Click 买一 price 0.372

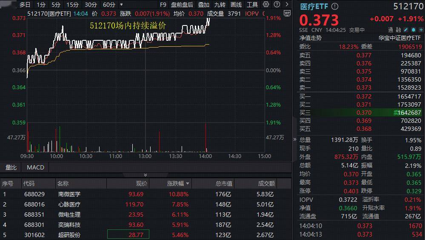[x=364, y=96]
